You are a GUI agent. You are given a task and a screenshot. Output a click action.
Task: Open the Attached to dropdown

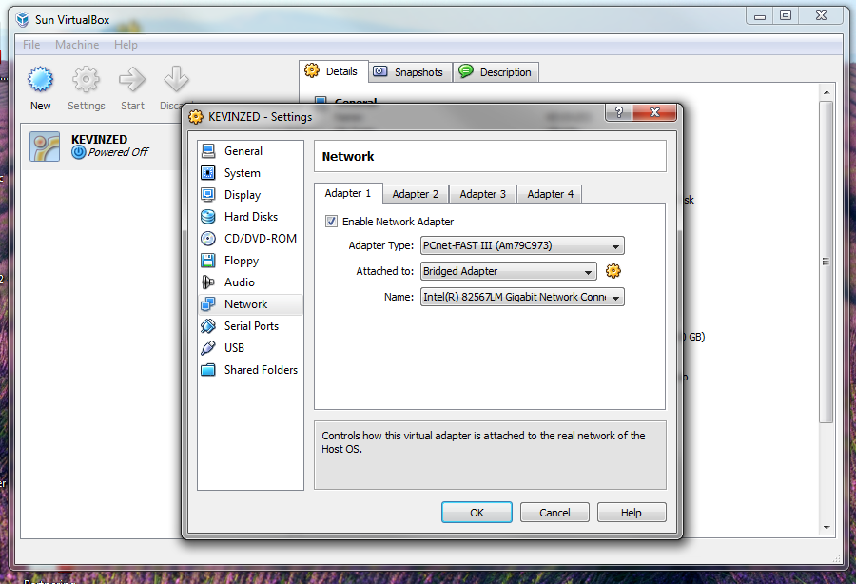(509, 271)
